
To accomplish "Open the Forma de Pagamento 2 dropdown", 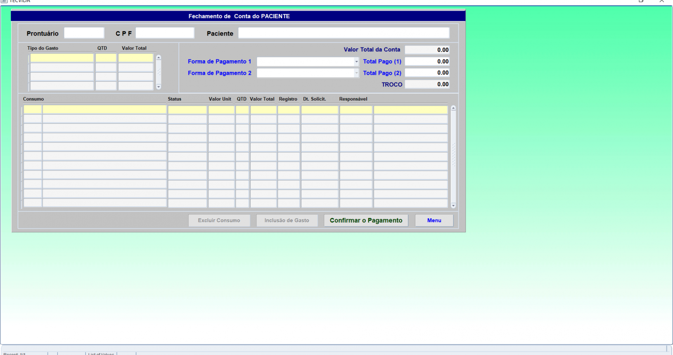I will click(356, 73).
